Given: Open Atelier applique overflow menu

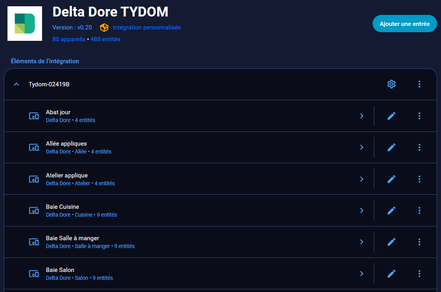Looking at the screenshot, I should pyautogui.click(x=419, y=179).
